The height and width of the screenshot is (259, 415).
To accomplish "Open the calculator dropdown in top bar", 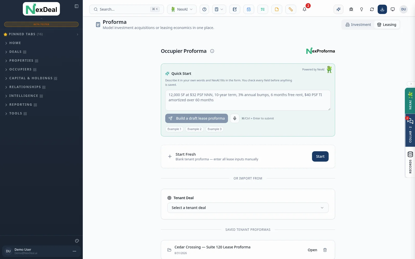I will pyautogui.click(x=219, y=9).
